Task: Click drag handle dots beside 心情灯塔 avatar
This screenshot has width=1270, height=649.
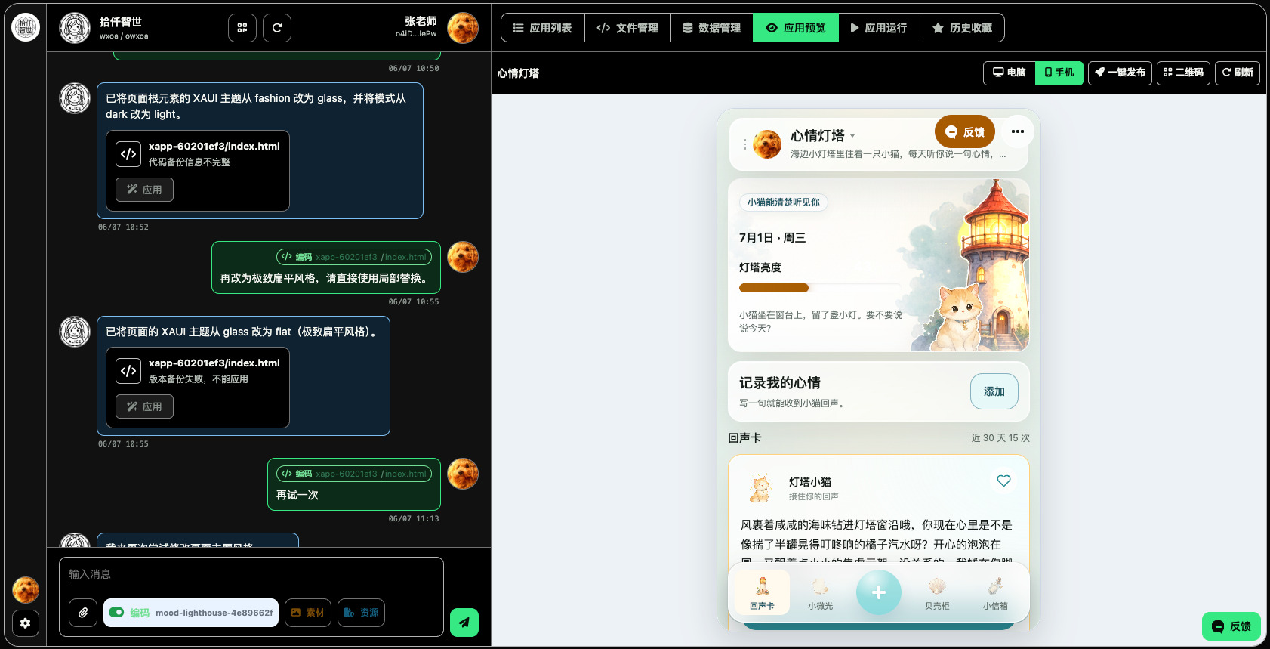Action: (x=745, y=144)
